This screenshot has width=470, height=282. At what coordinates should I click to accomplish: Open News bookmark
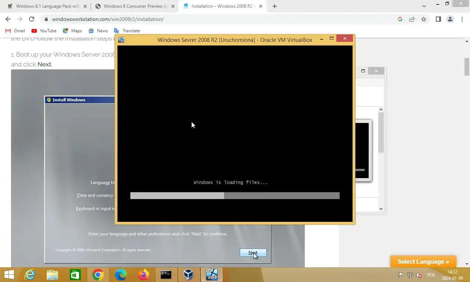pyautogui.click(x=98, y=31)
